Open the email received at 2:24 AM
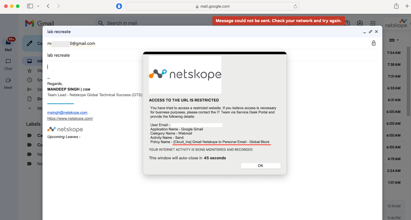Screen dimensions: 411x220 [x=394, y=171]
